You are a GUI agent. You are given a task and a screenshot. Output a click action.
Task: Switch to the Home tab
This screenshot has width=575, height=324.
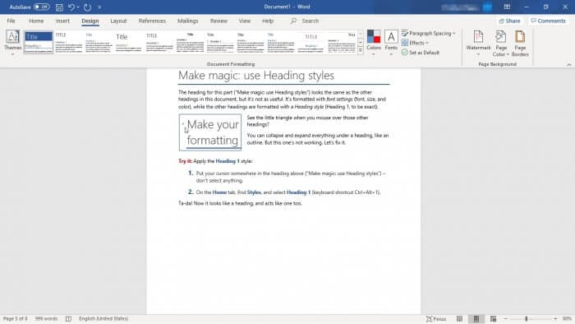(36, 21)
